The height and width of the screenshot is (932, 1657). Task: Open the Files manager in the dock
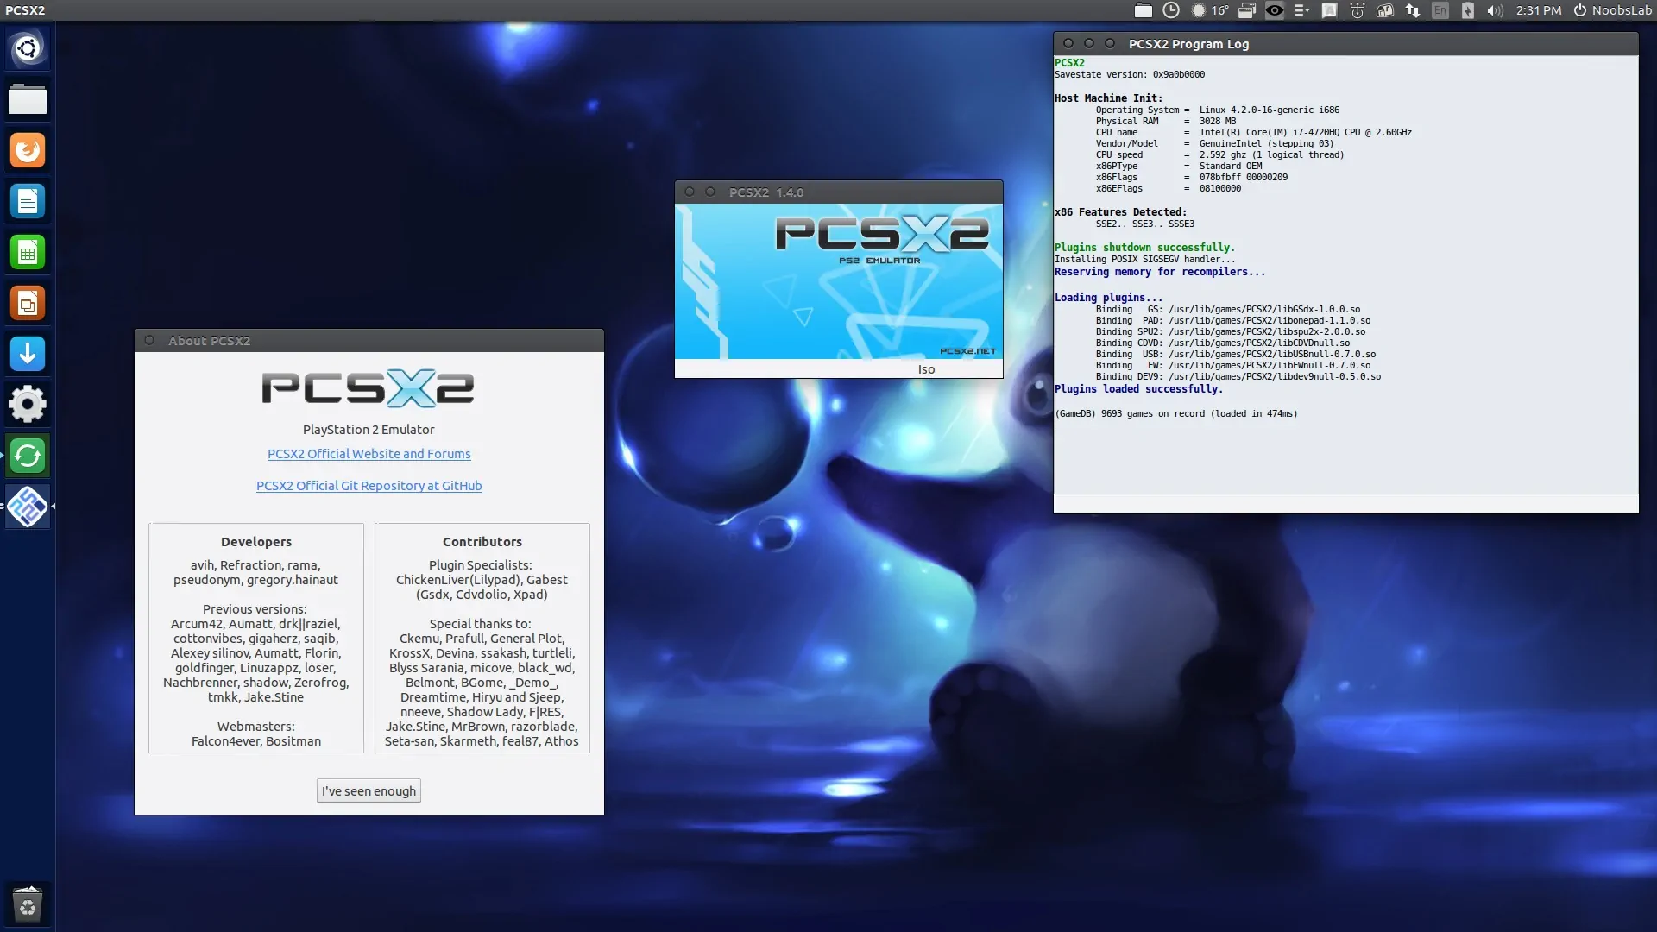pos(28,99)
